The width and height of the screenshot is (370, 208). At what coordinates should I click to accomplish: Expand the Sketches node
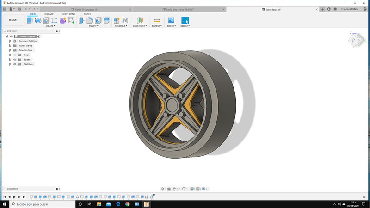click(x=10, y=64)
